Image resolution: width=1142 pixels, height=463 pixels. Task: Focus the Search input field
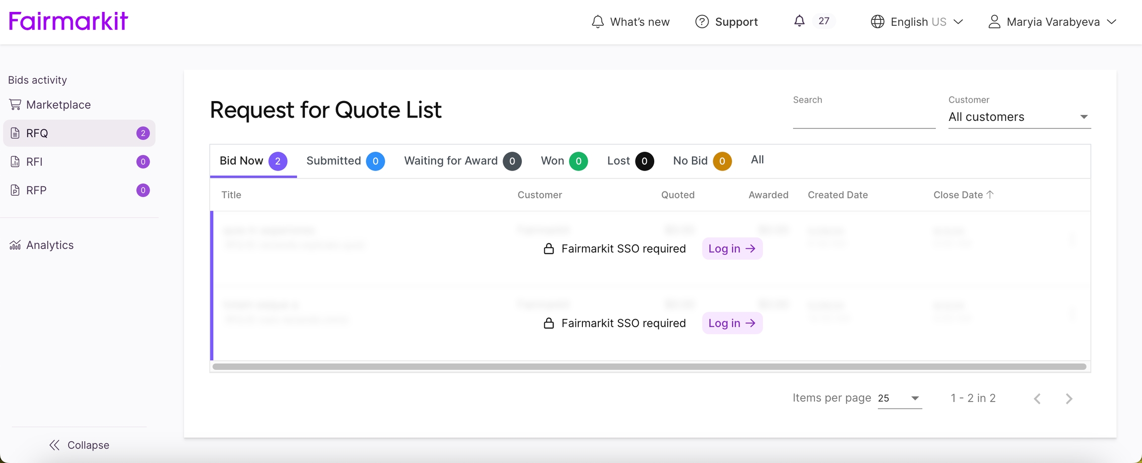(863, 118)
